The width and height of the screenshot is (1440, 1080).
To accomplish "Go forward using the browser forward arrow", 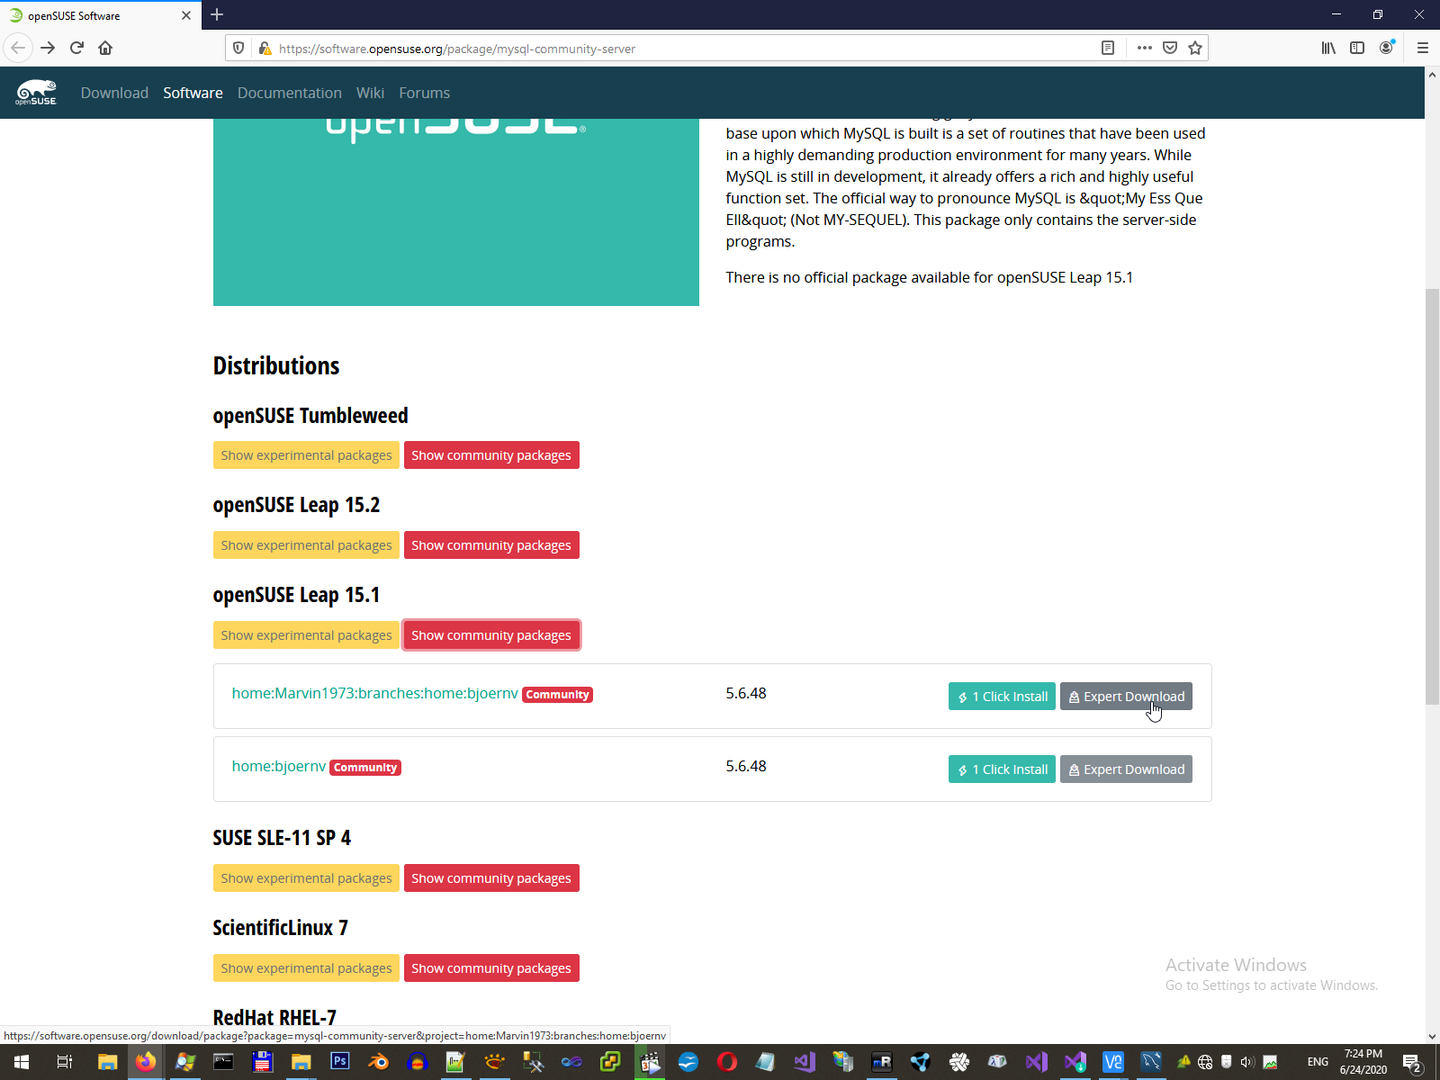I will (x=48, y=48).
